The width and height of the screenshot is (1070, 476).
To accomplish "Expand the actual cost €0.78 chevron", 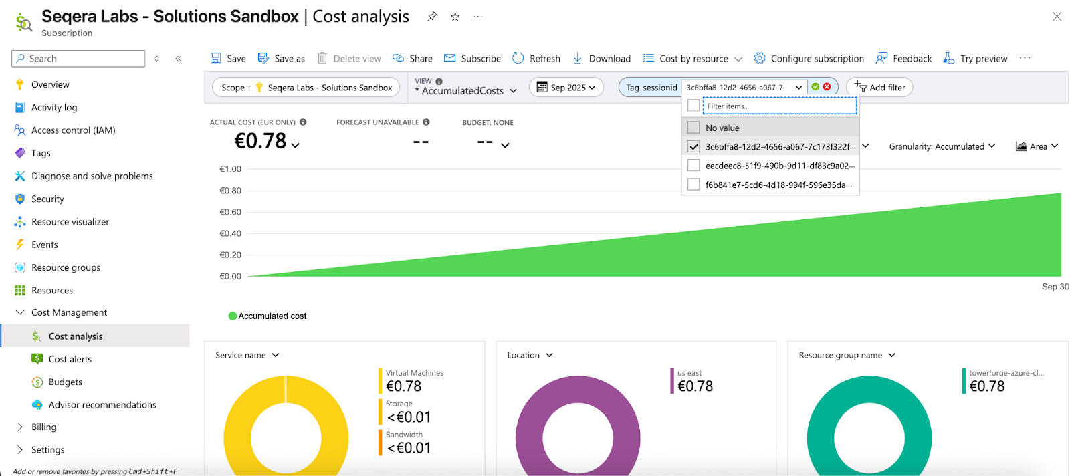I will [x=296, y=145].
